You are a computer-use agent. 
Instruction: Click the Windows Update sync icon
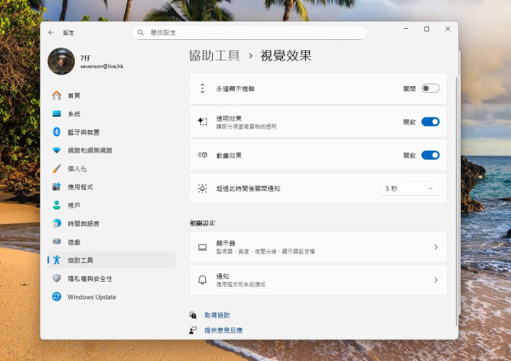pos(57,296)
